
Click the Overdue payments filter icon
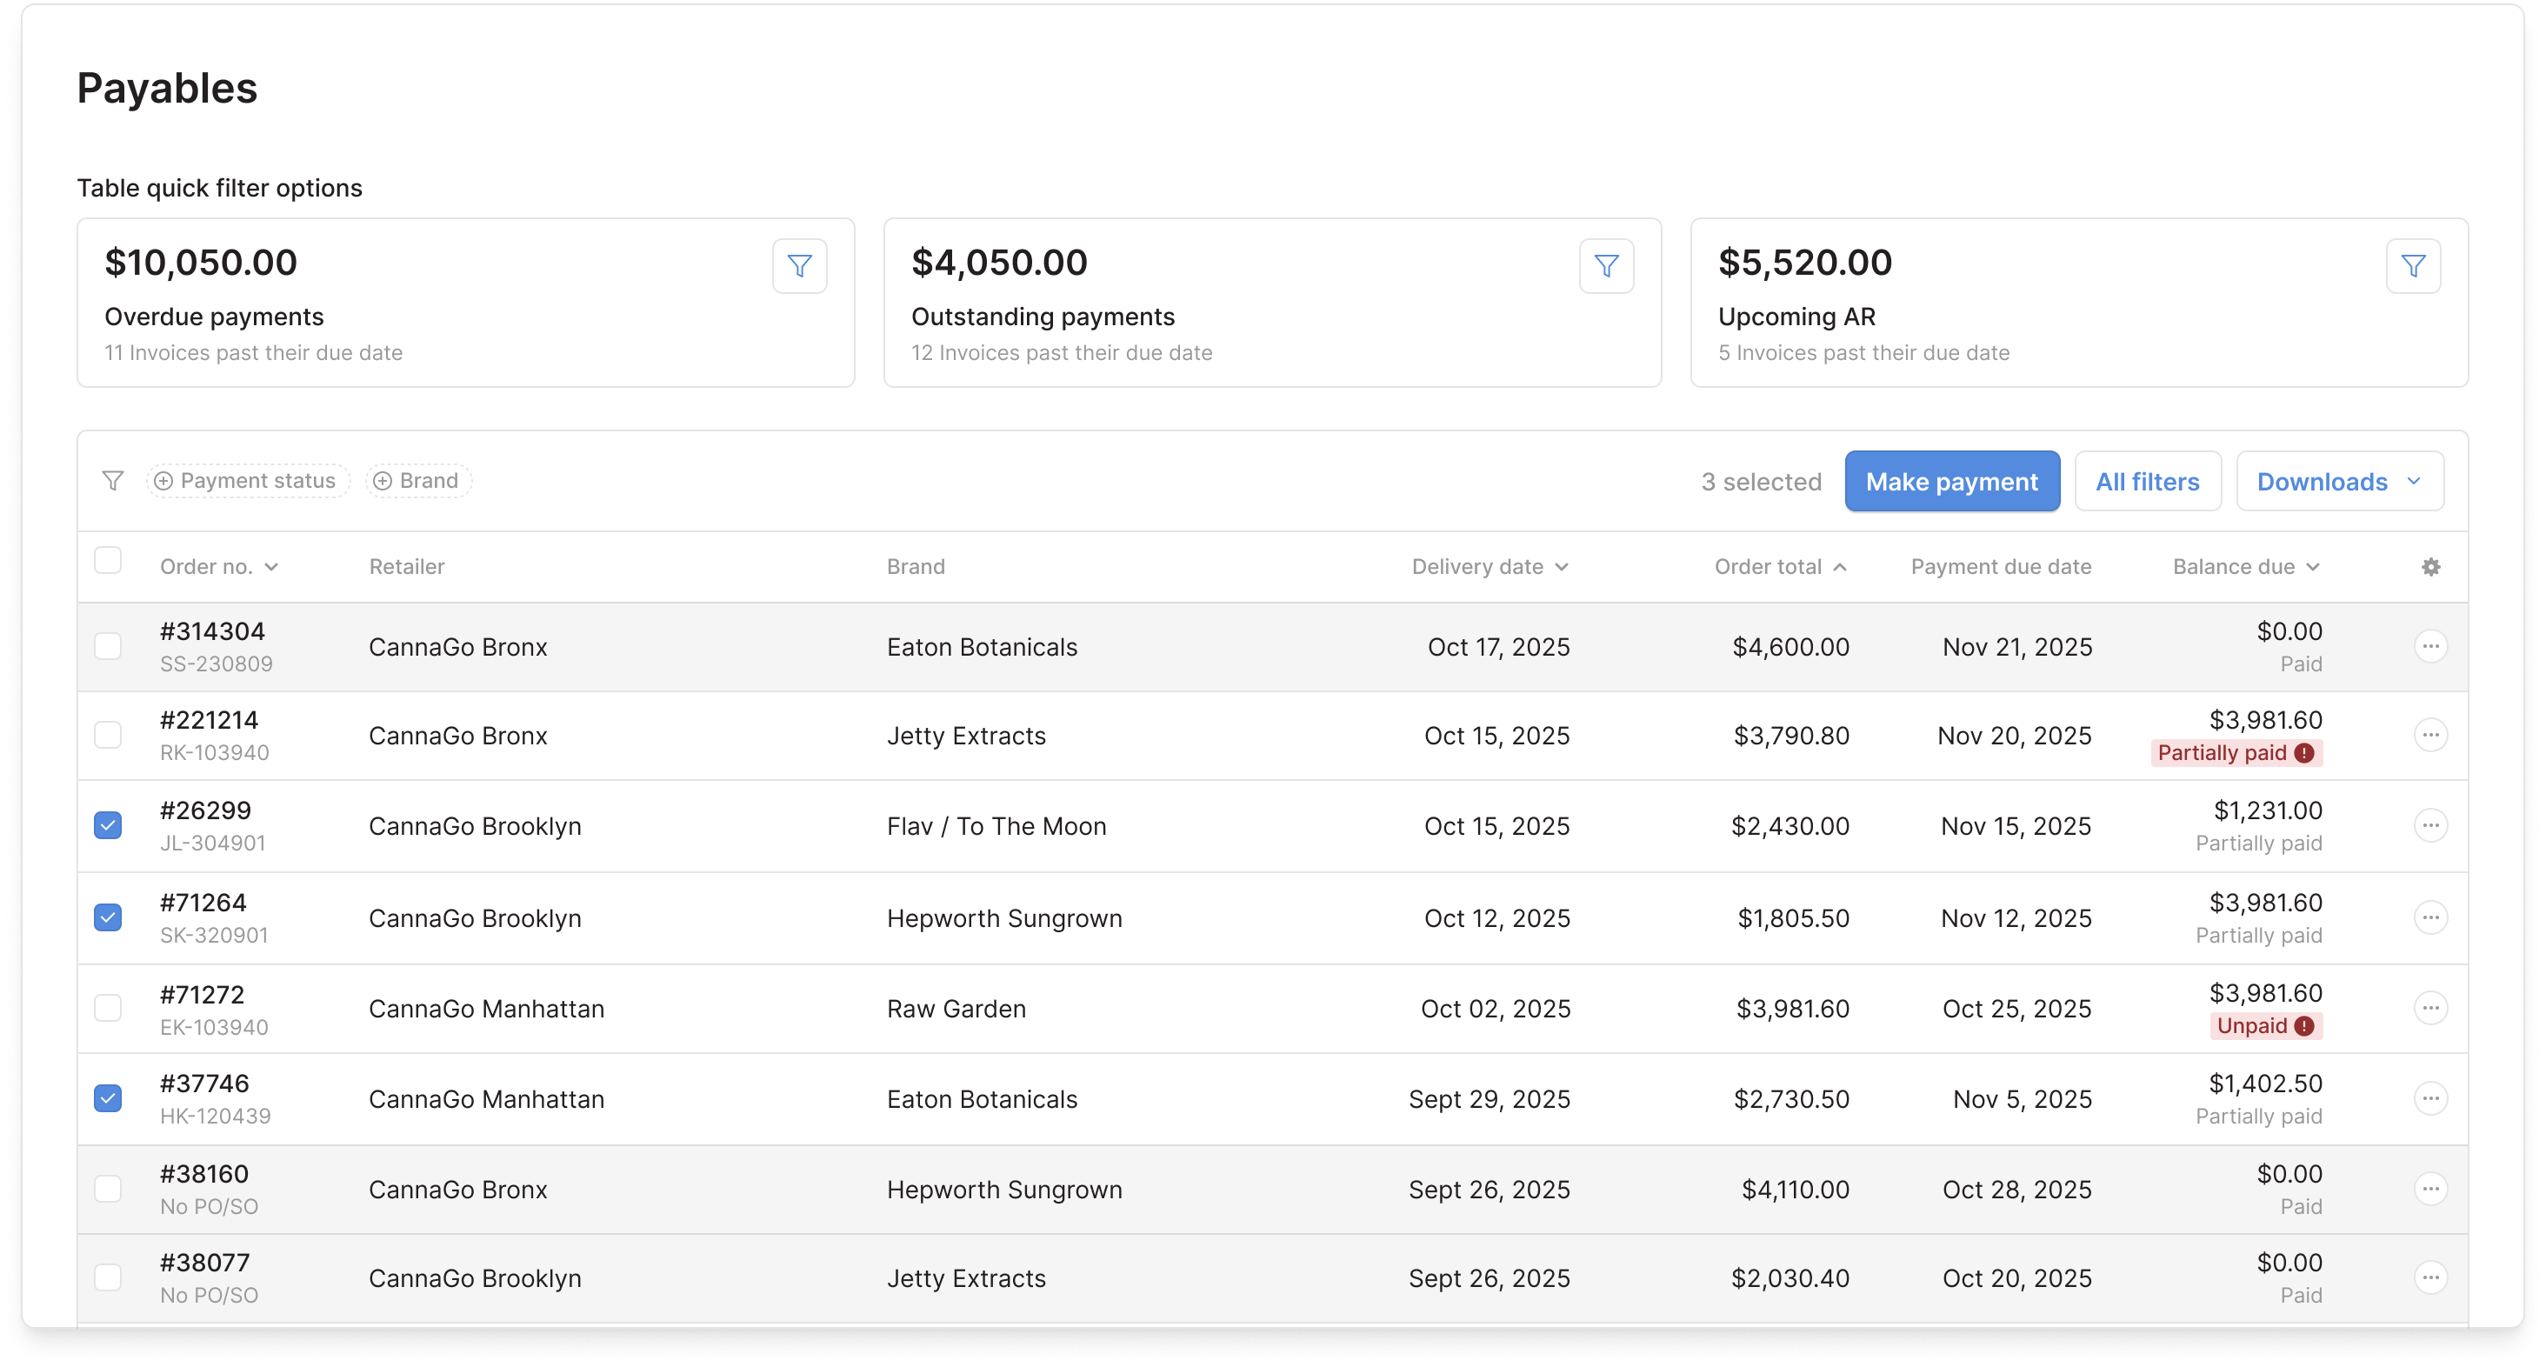tap(800, 266)
